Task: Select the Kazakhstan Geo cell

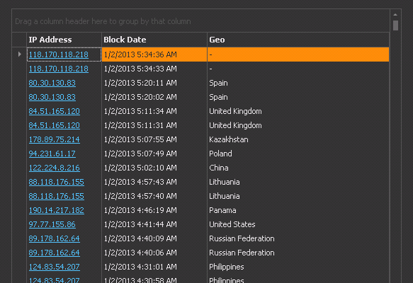Action: [x=298, y=139]
